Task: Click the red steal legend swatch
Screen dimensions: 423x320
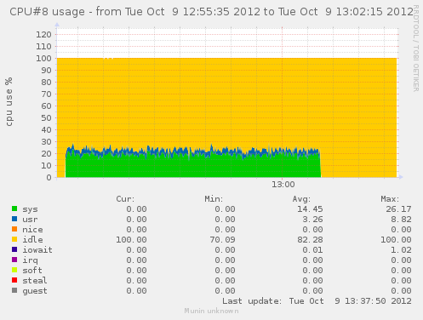Action: (14, 280)
